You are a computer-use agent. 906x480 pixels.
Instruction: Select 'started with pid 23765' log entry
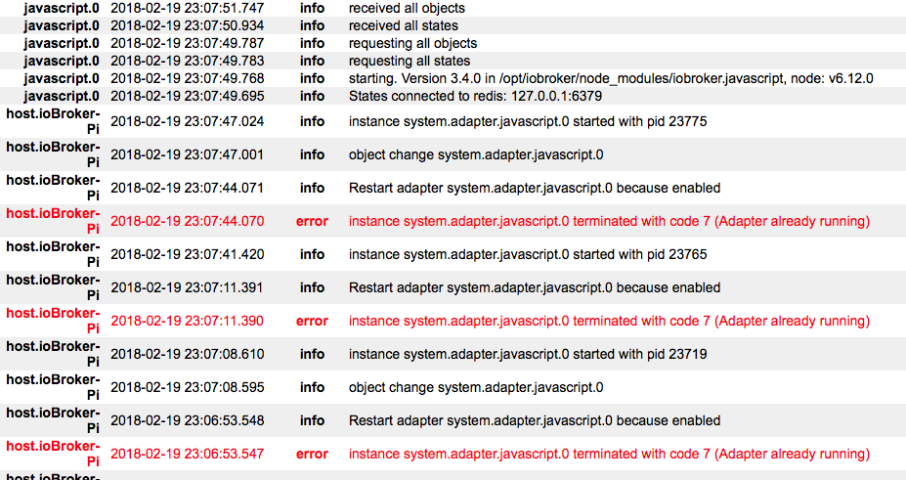click(x=528, y=254)
